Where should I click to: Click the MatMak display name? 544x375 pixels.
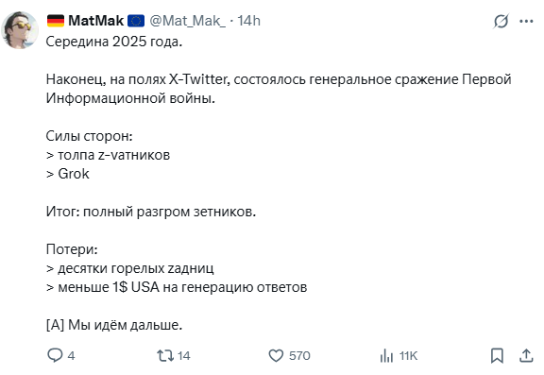coord(95,21)
